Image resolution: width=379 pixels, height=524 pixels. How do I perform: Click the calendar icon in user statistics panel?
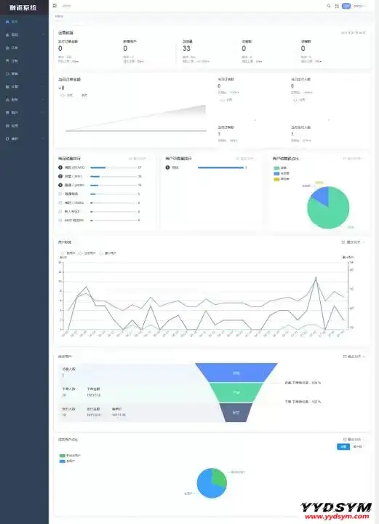(x=343, y=242)
